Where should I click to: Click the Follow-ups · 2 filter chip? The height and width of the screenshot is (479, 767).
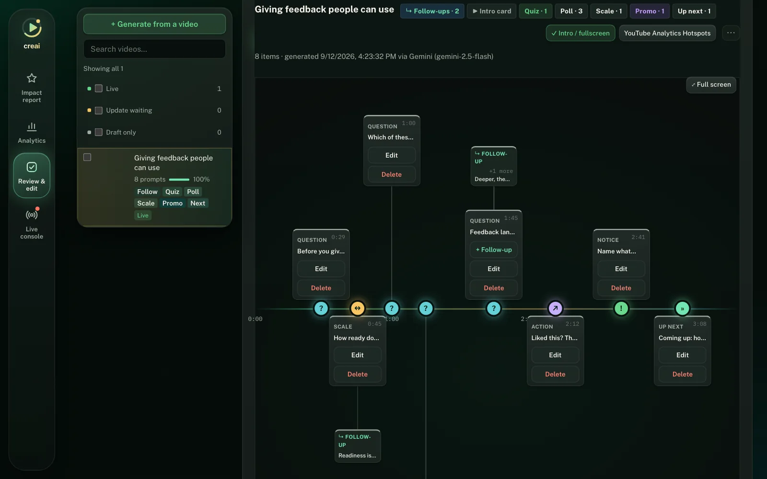432,11
